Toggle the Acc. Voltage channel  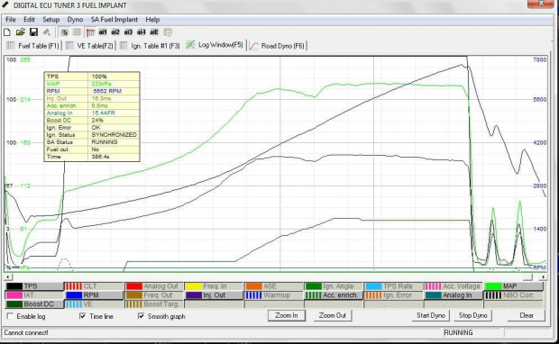click(x=454, y=286)
